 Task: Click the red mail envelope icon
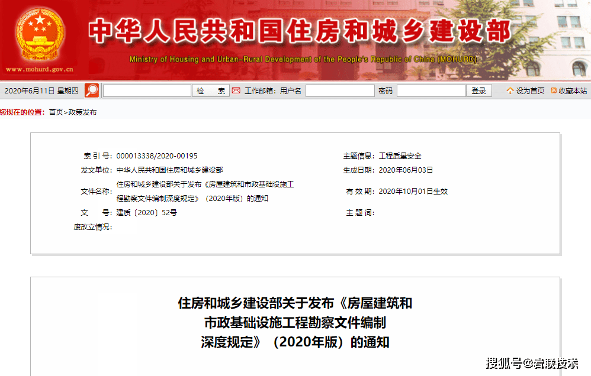236,90
